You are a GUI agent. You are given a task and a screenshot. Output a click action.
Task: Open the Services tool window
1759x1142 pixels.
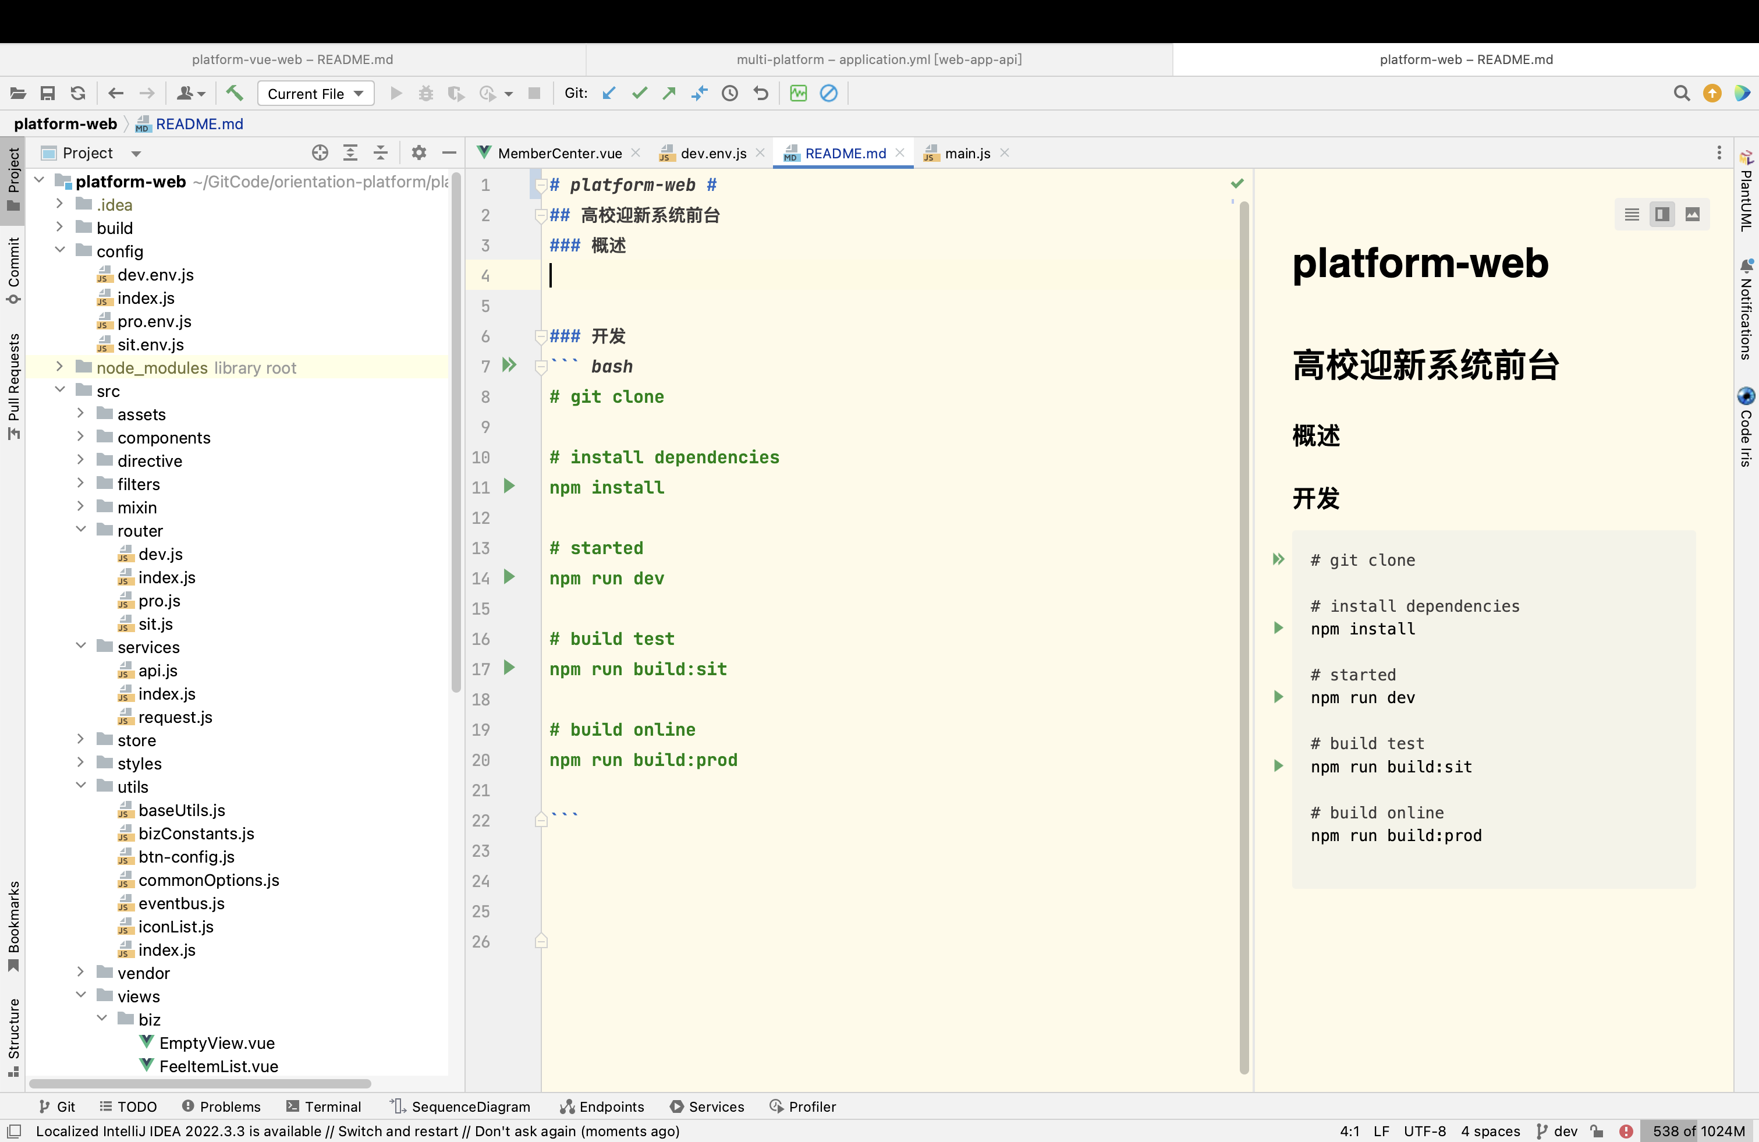pyautogui.click(x=707, y=1106)
